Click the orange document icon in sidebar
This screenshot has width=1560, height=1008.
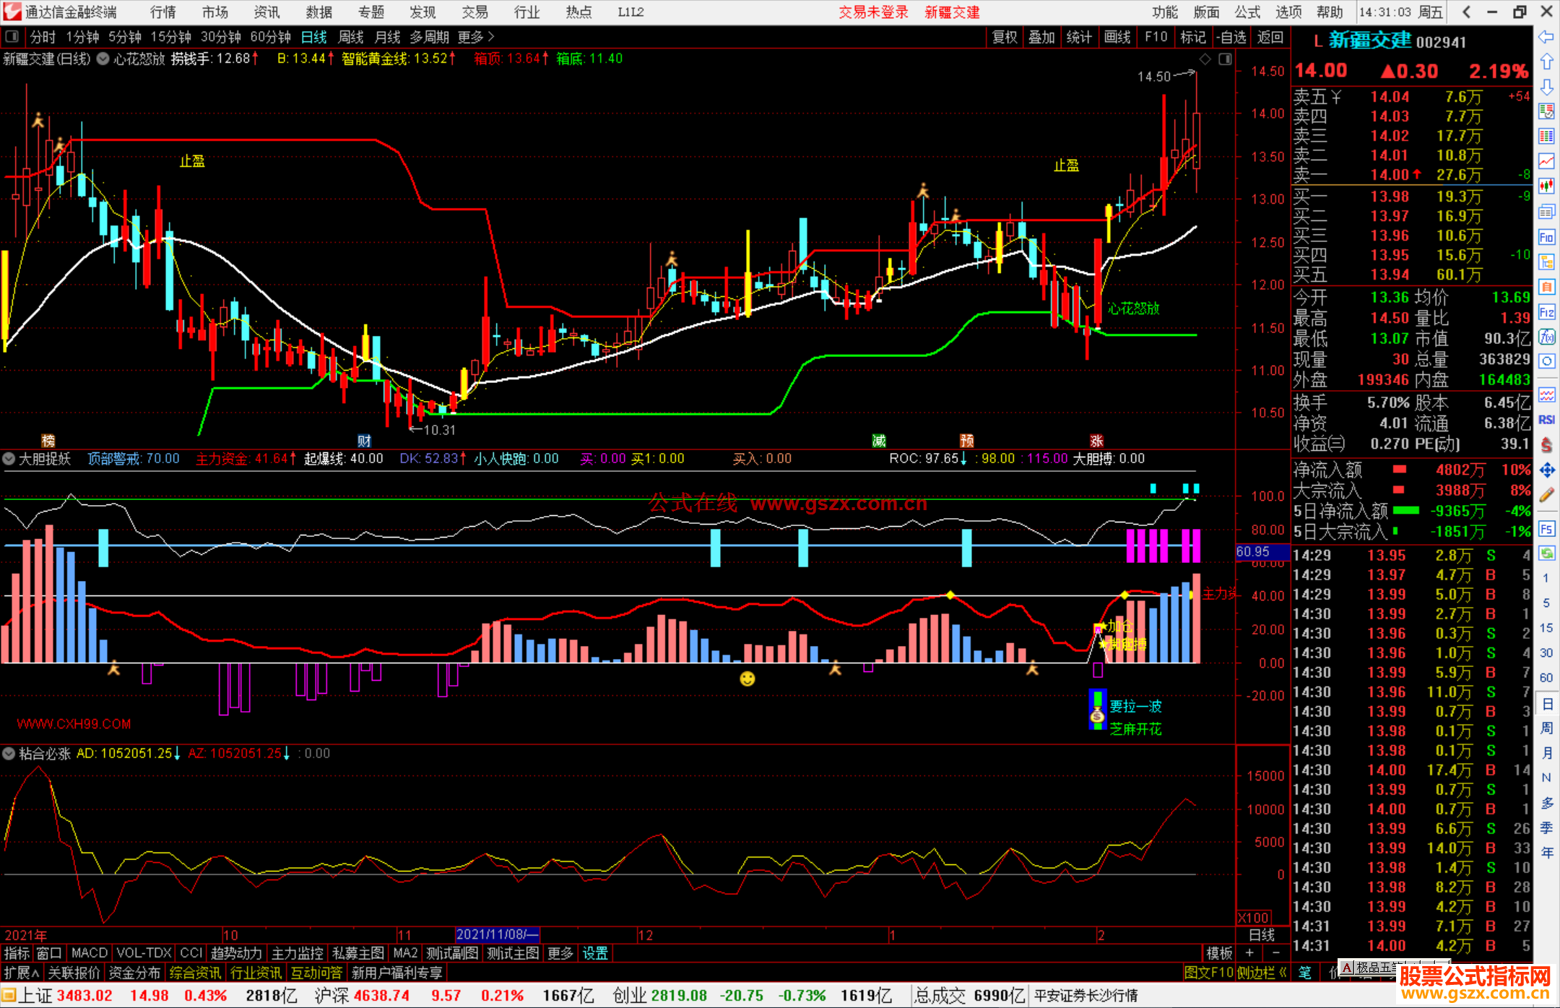click(x=1546, y=287)
